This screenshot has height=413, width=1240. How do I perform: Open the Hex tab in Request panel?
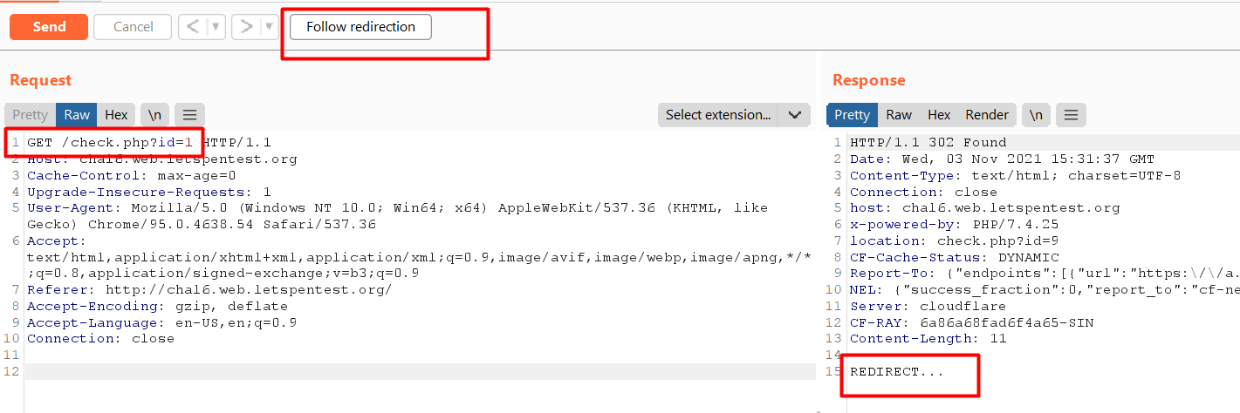click(x=116, y=115)
